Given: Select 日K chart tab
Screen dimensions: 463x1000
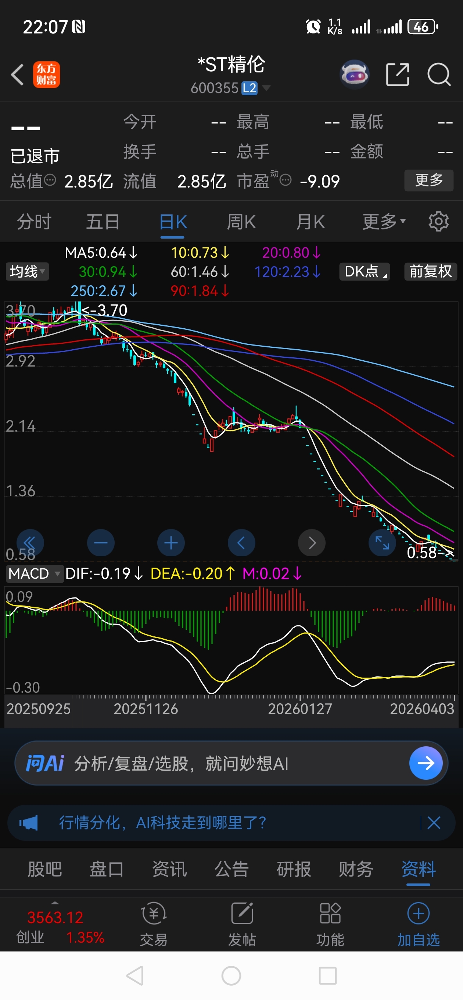Looking at the screenshot, I should pos(173,222).
